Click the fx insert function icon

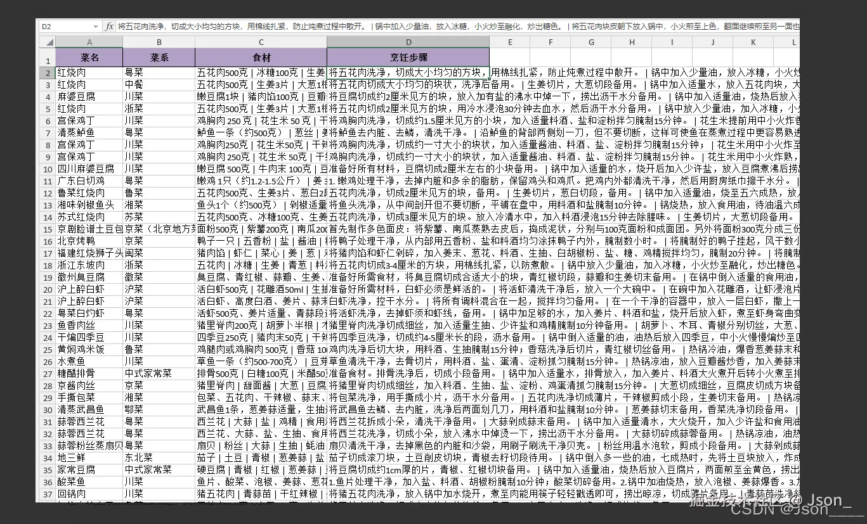click(109, 27)
